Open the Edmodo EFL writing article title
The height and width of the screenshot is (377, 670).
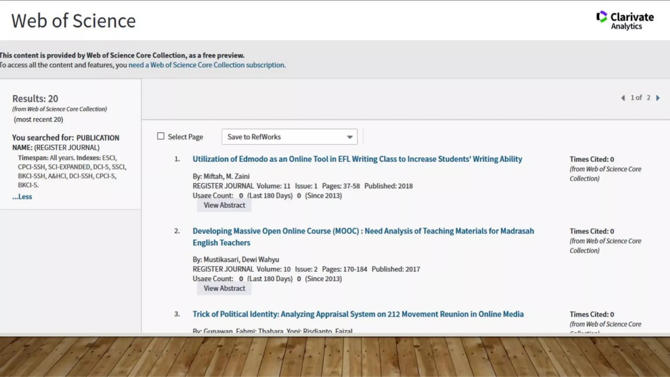pyautogui.click(x=357, y=159)
